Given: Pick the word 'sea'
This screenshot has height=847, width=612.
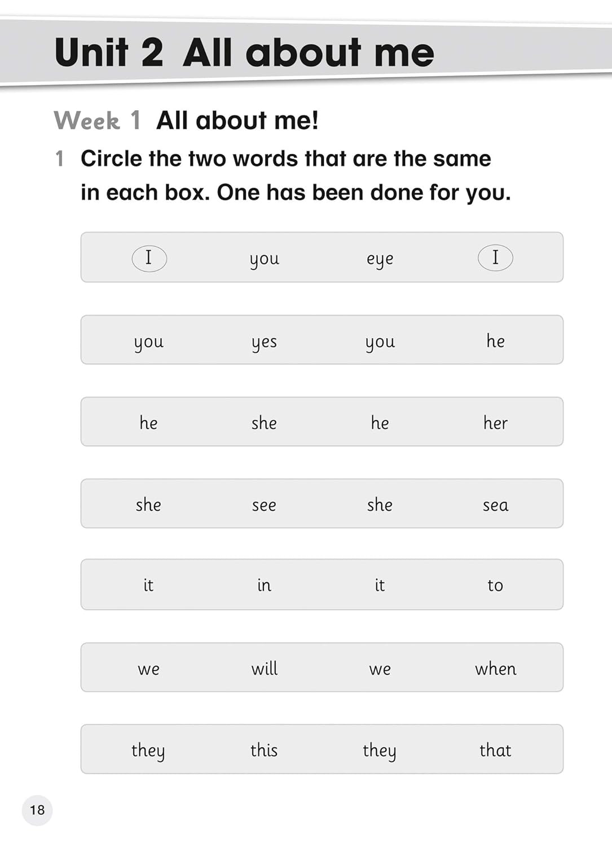Looking at the screenshot, I should [495, 505].
